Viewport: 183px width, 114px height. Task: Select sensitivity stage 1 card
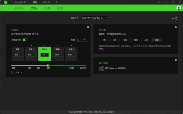coord(18,54)
